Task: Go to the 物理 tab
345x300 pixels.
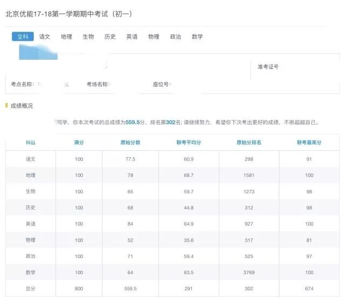Action: tap(154, 37)
